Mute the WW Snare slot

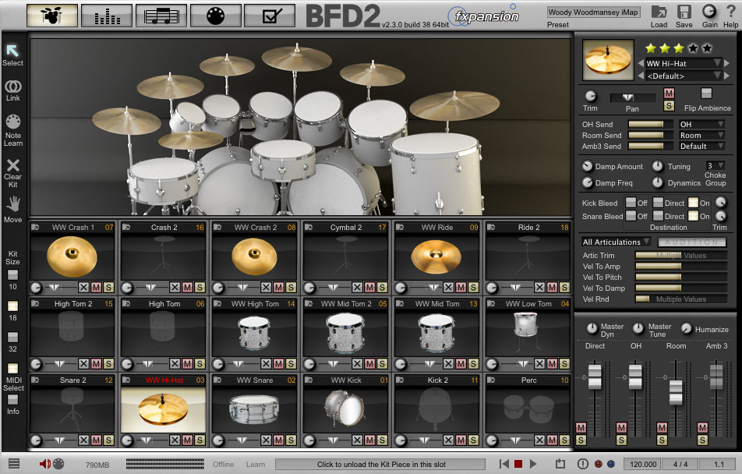pyautogui.click(x=279, y=440)
